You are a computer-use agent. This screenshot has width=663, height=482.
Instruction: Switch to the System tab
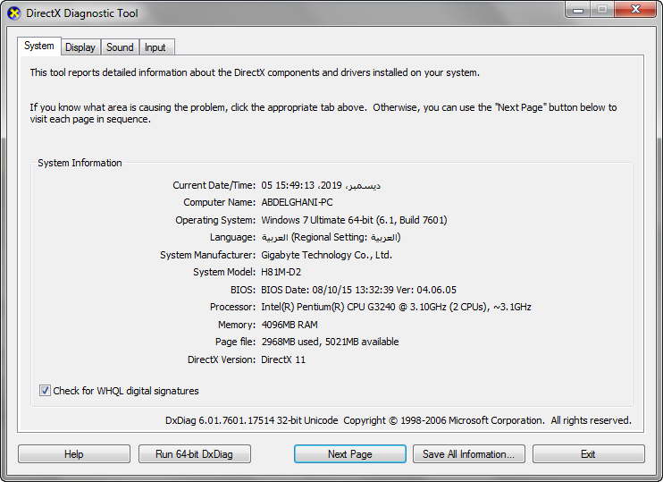click(39, 46)
